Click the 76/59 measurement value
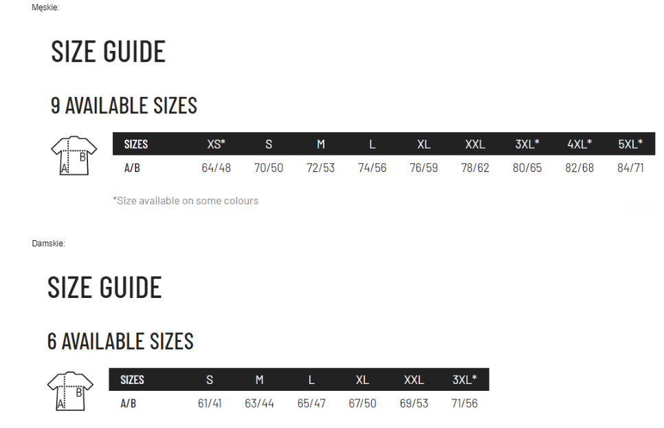This screenshot has height=428, width=664. click(423, 168)
